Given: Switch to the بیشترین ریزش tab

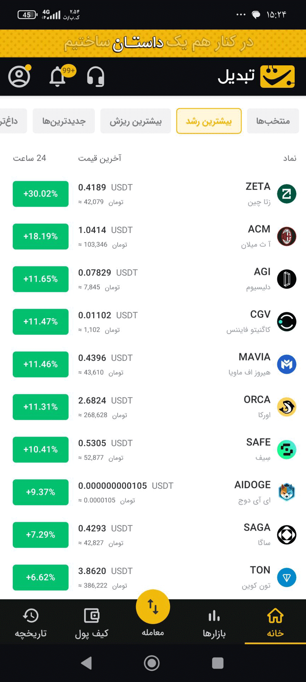Looking at the screenshot, I should tap(136, 121).
